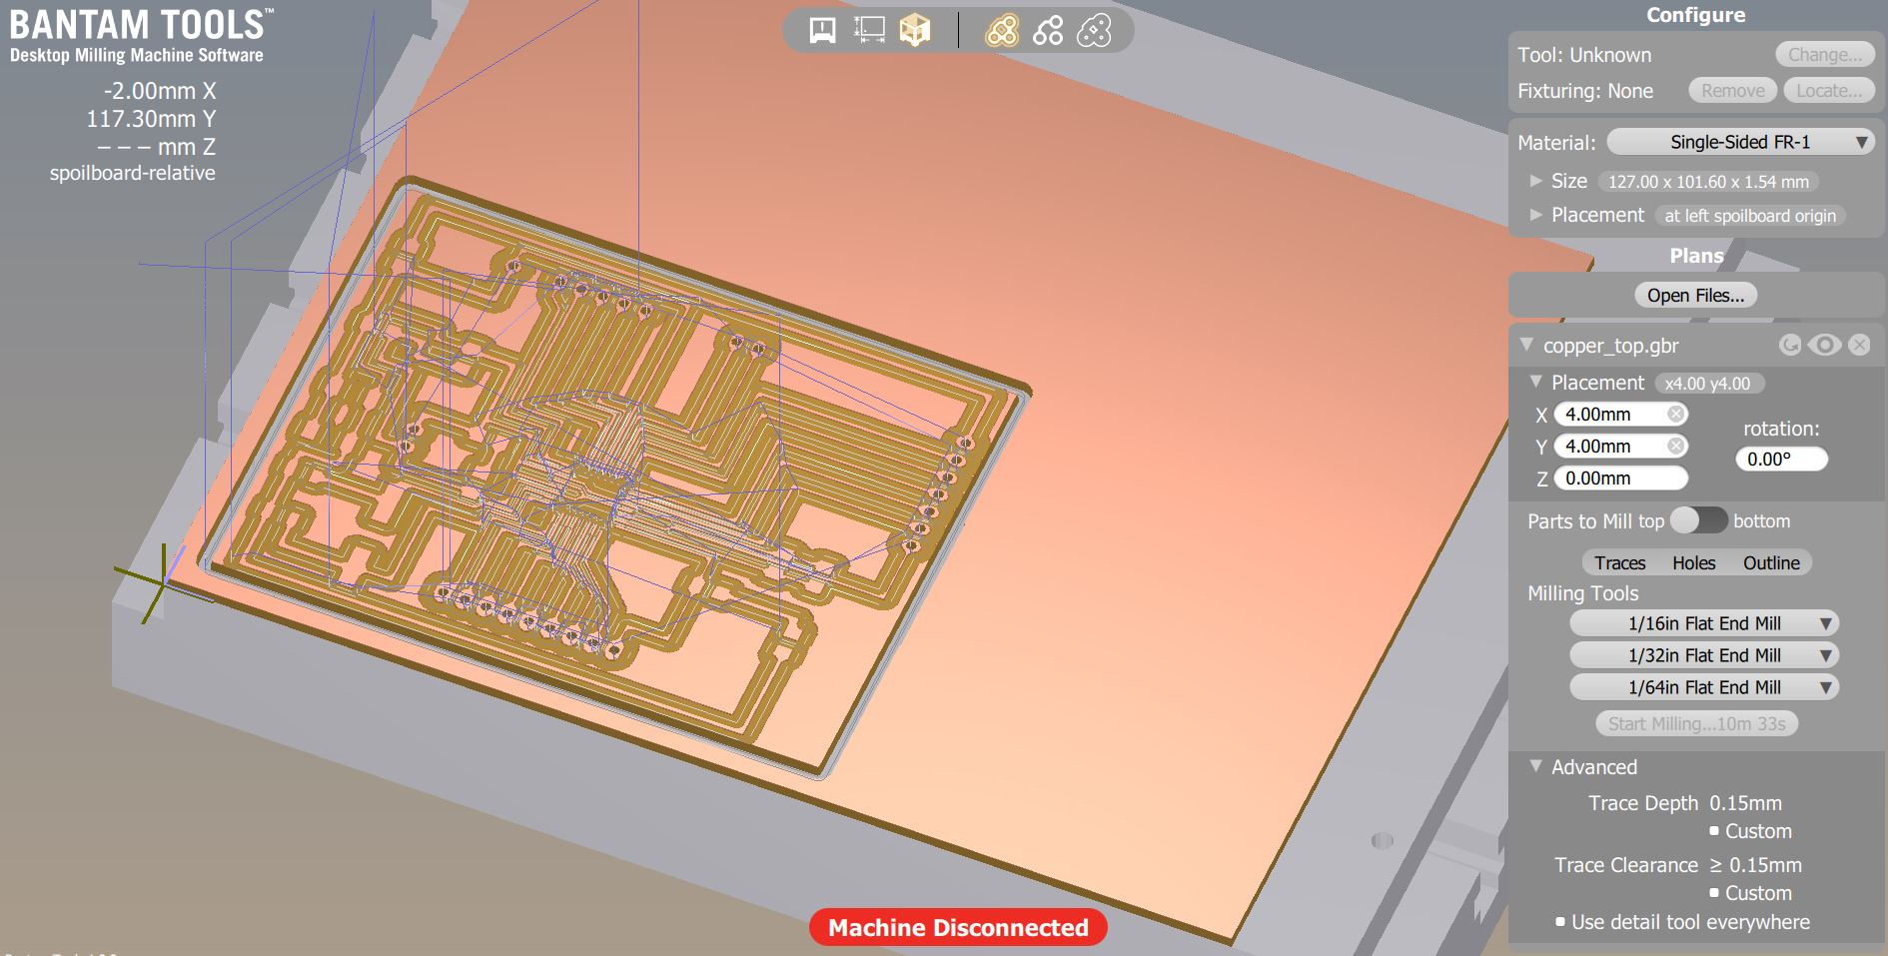Check Use detail tool everywhere
Viewport: 1888px width, 956px height.
click(1560, 922)
